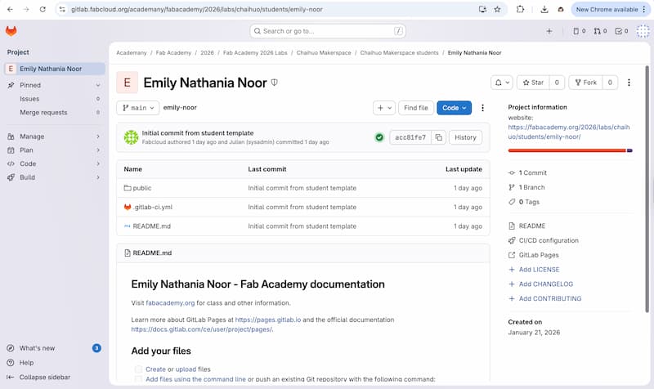Open Issues in the sidebar
Screen dimensions: 654x389
pyautogui.click(x=54, y=99)
